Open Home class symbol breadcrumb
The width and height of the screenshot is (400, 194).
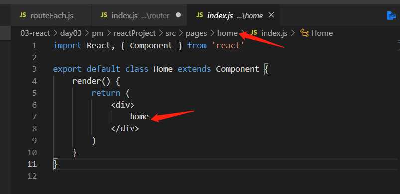click(x=322, y=33)
